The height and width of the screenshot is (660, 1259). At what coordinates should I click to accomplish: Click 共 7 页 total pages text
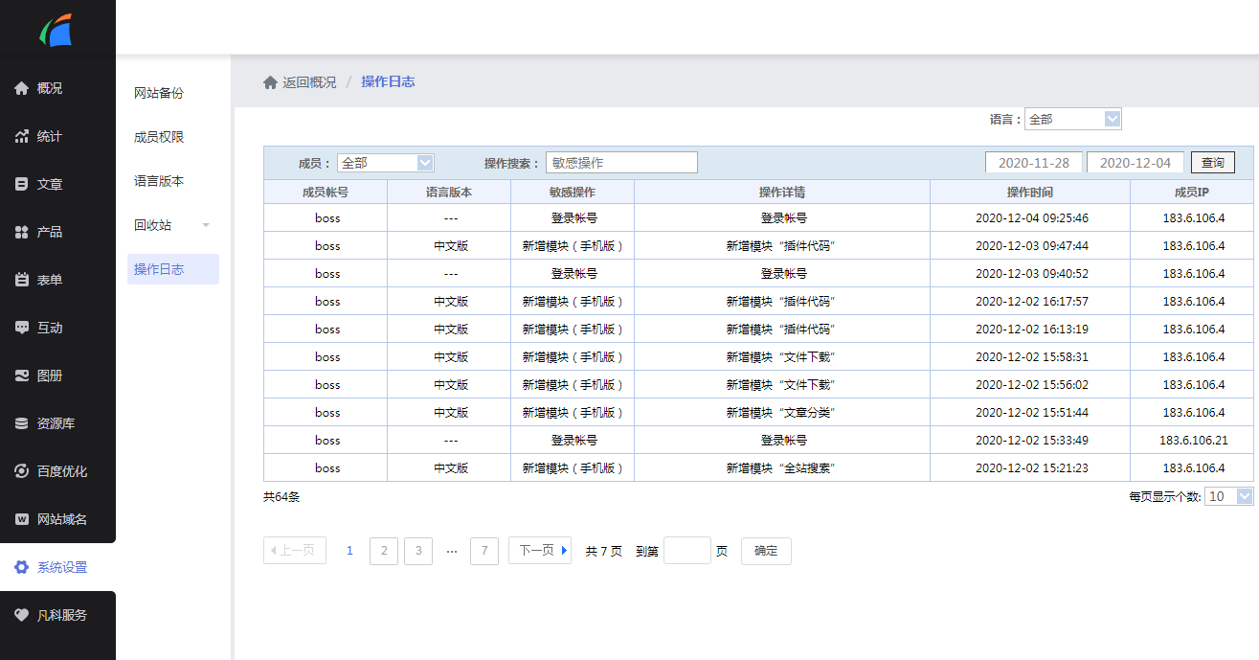[x=604, y=552]
